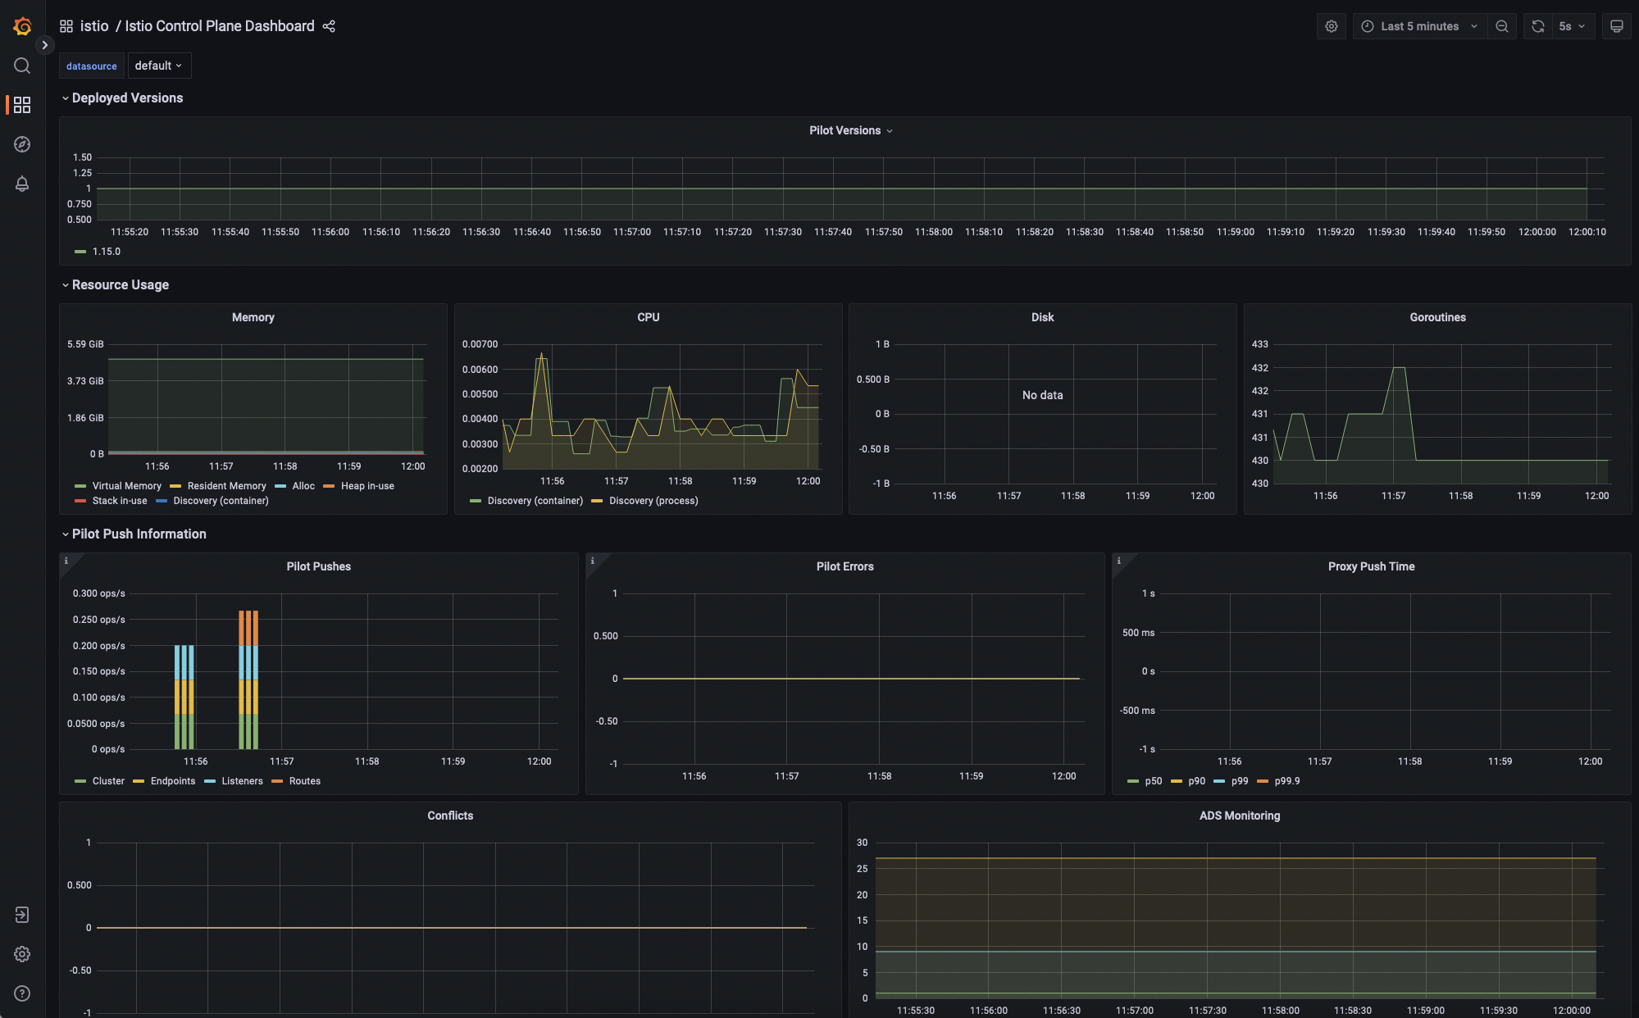The width and height of the screenshot is (1639, 1018).
Task: Click the sign-in icon in sidebar
Action: 22,915
